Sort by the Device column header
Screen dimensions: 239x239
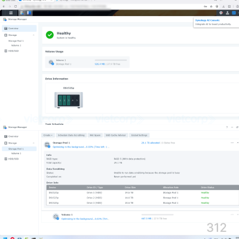pos(53,188)
